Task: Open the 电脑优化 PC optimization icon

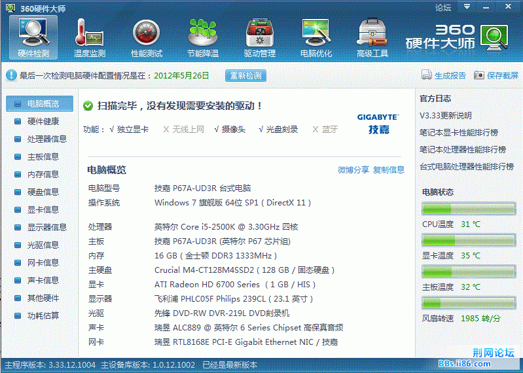Action: (316, 37)
